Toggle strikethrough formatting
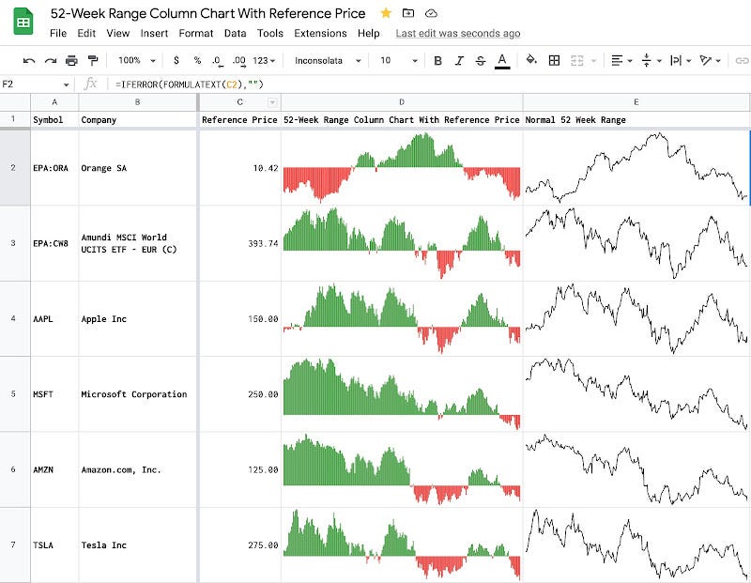The height and width of the screenshot is (583, 751). (481, 59)
